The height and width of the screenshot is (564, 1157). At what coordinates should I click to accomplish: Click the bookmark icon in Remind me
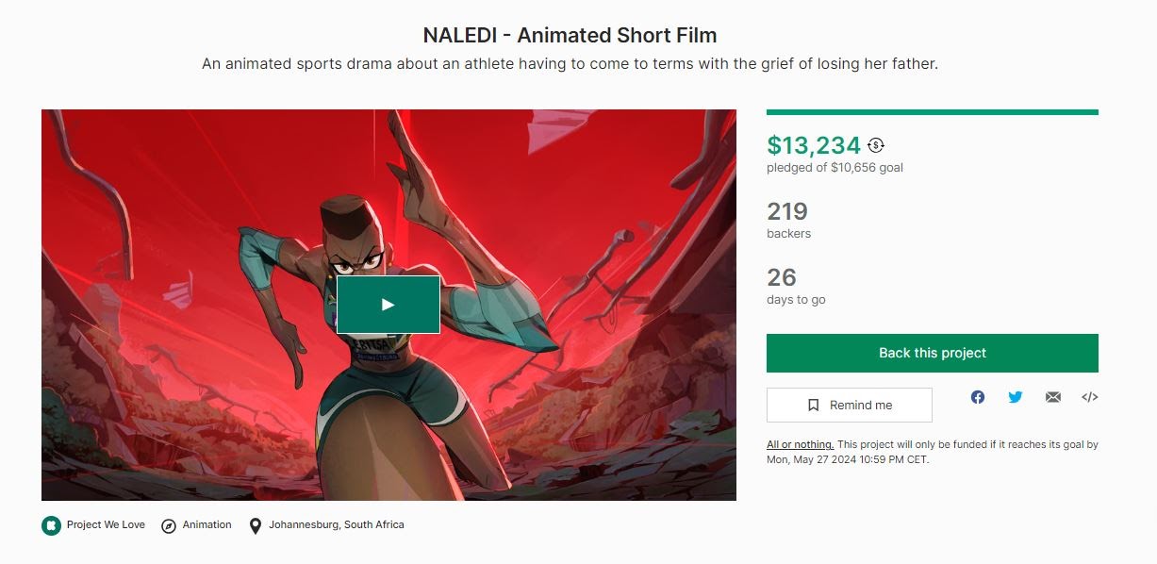click(813, 406)
